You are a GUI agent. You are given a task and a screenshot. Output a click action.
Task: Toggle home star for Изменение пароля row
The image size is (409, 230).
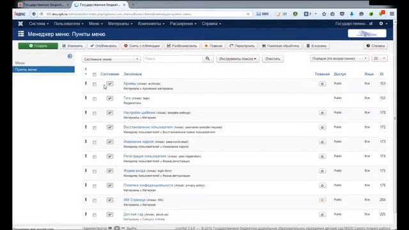pos(322,142)
